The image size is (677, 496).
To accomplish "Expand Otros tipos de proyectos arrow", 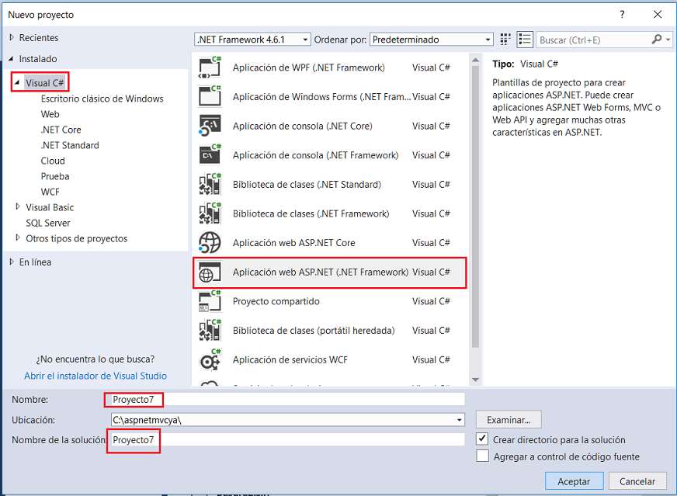I will pyautogui.click(x=18, y=238).
